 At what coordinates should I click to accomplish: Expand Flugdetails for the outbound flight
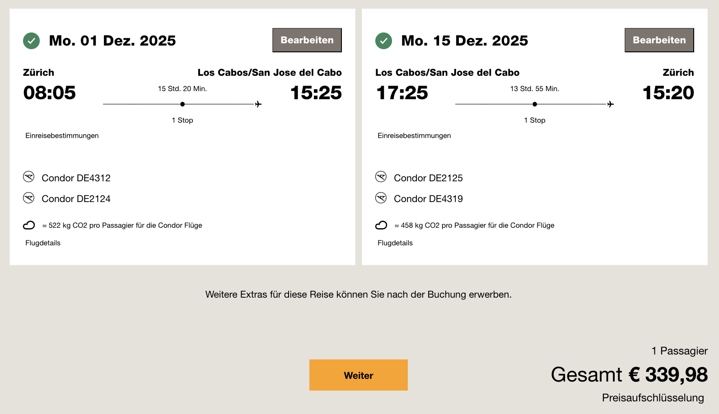[x=43, y=243]
